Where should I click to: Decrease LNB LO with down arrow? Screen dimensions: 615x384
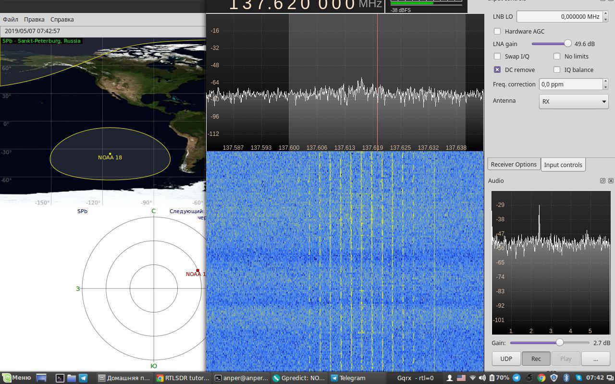click(x=605, y=19)
